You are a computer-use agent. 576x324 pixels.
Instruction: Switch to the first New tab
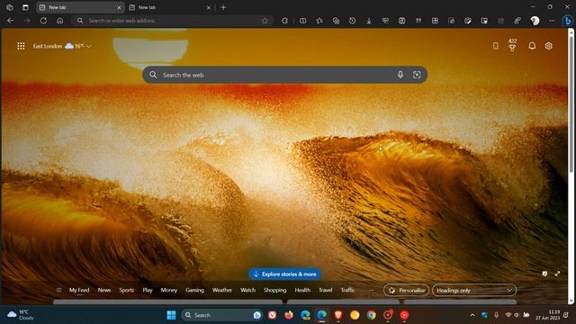[x=80, y=7]
